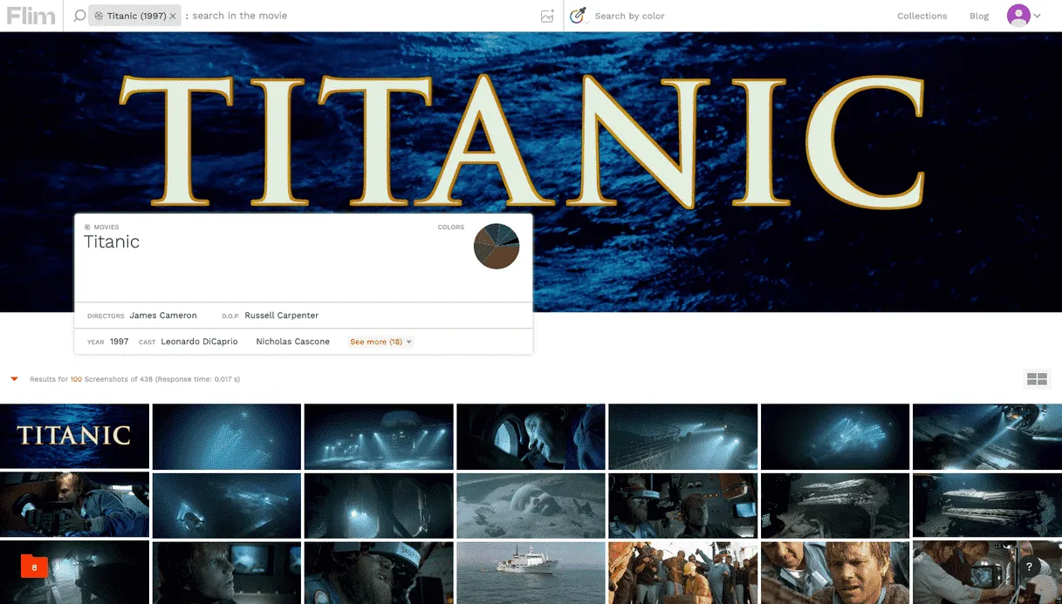Open the Titanic title card thumbnail
The height and width of the screenshot is (604, 1062).
pyautogui.click(x=74, y=436)
